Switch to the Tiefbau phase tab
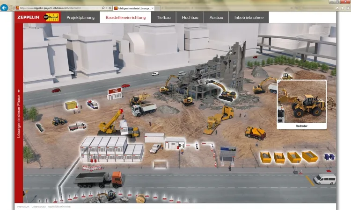Viewport: 351px width, 210px height. (x=164, y=17)
